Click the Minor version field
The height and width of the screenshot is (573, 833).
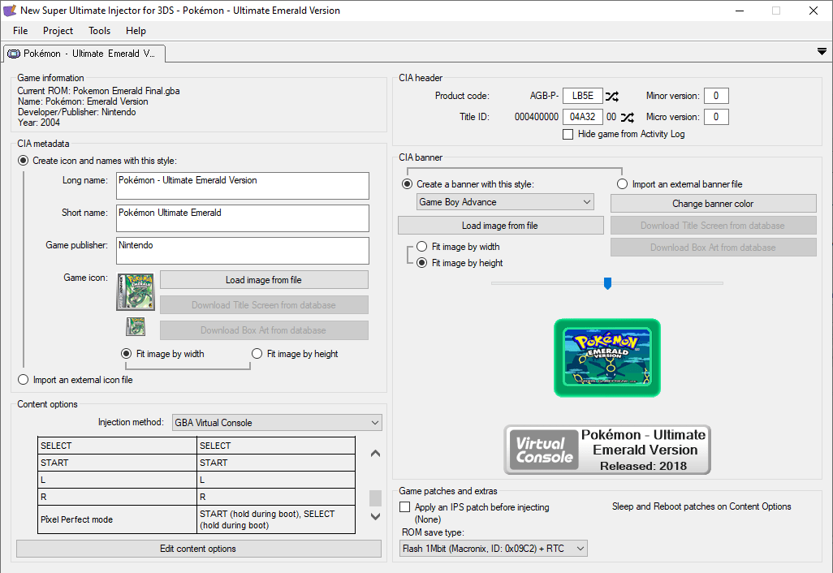click(x=716, y=96)
